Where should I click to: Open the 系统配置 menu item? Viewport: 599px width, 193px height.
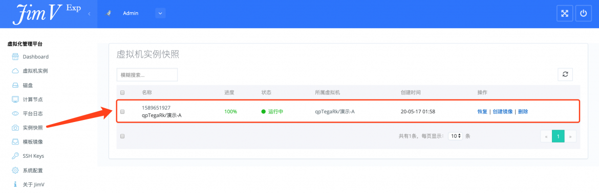click(x=32, y=170)
